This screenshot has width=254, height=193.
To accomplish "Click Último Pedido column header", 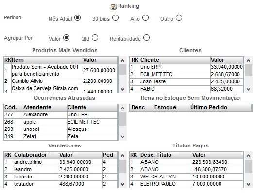I will click(x=221, y=107).
